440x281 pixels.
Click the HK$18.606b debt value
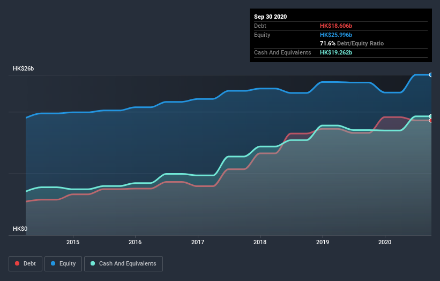(336, 26)
